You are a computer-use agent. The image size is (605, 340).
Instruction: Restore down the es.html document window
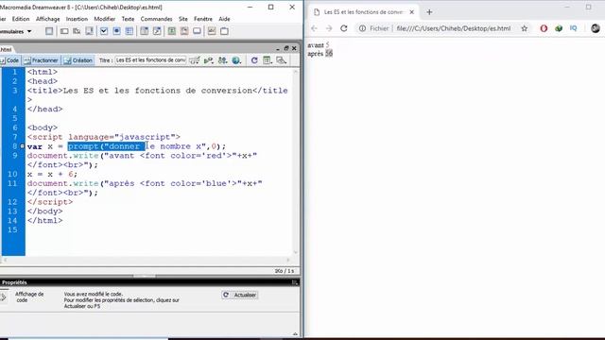coord(285,48)
